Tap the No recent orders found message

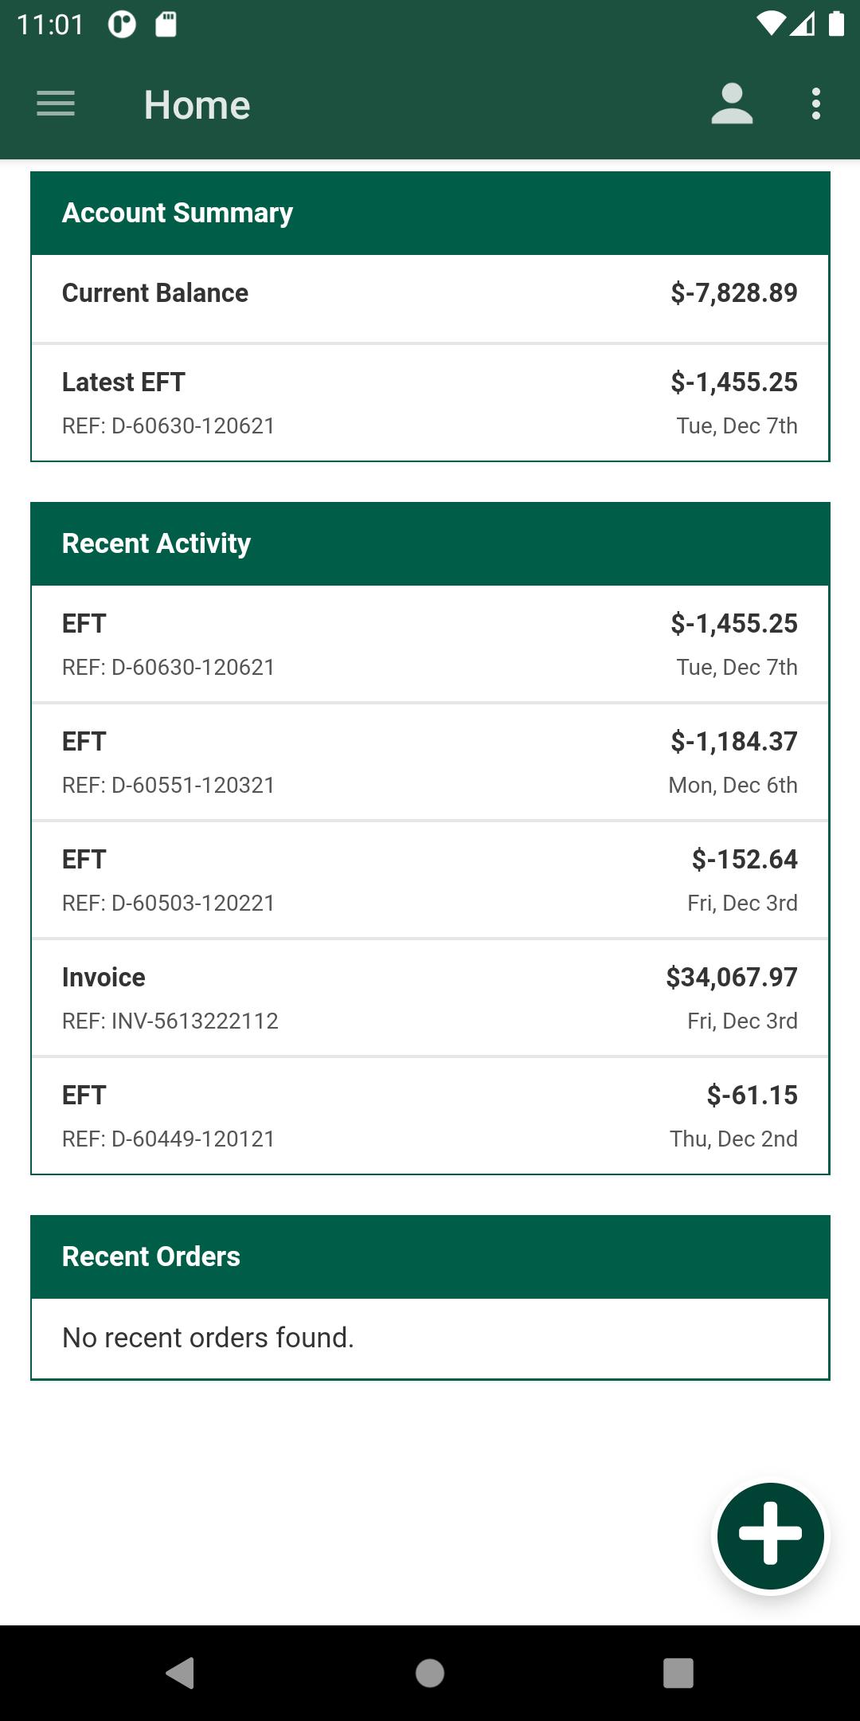pos(208,1338)
